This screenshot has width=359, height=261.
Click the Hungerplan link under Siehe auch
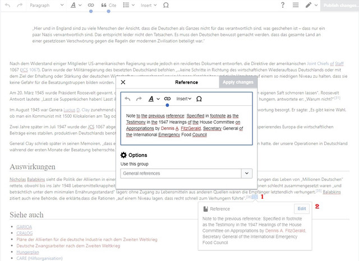click(x=27, y=252)
